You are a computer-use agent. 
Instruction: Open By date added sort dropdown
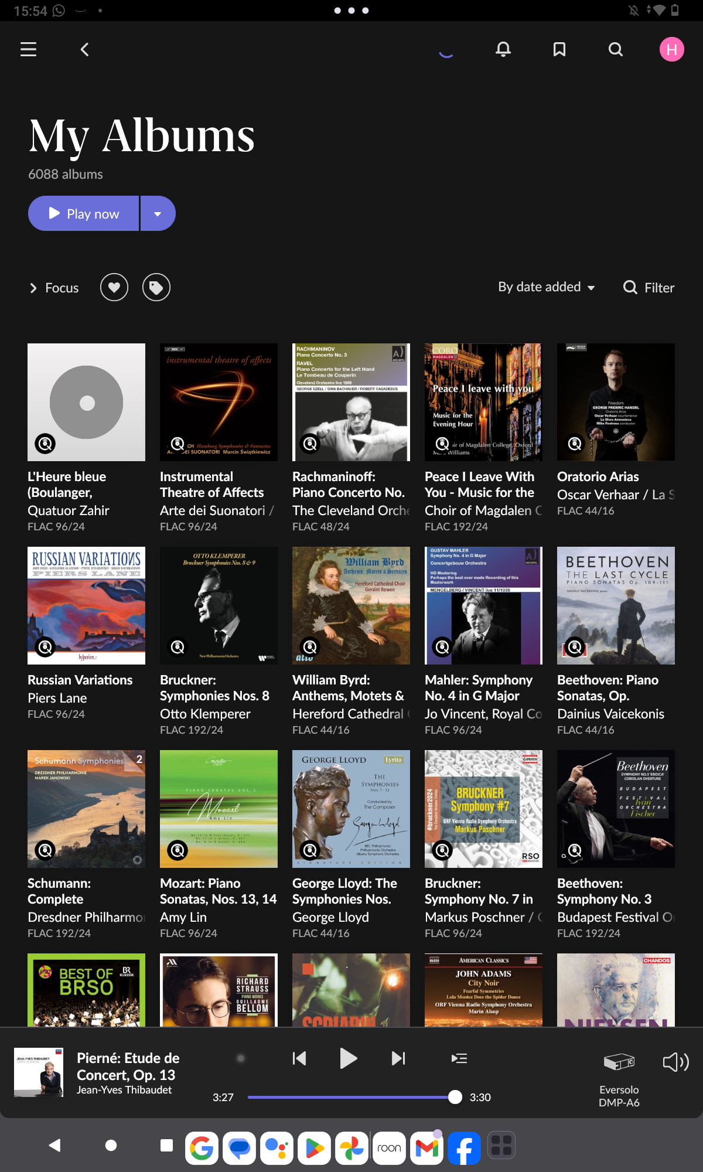pyautogui.click(x=546, y=287)
